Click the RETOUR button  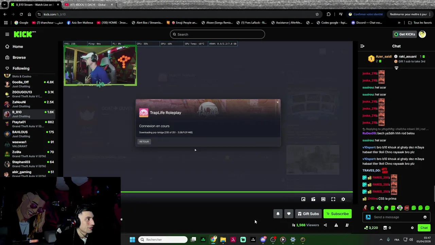coord(144,142)
